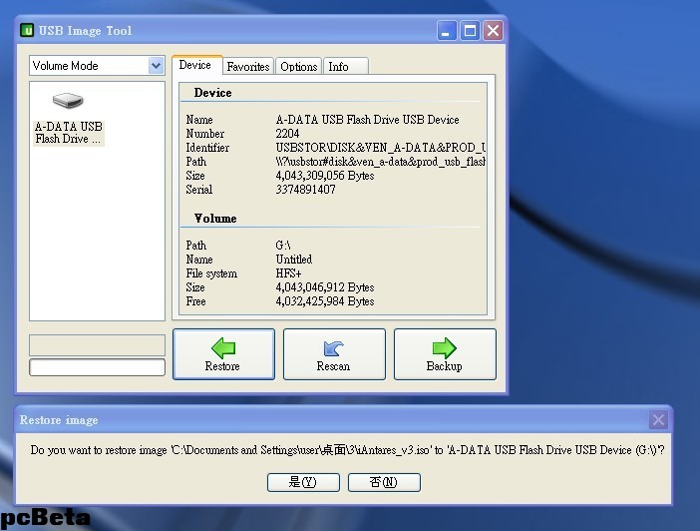Click the Rescan button

click(334, 354)
